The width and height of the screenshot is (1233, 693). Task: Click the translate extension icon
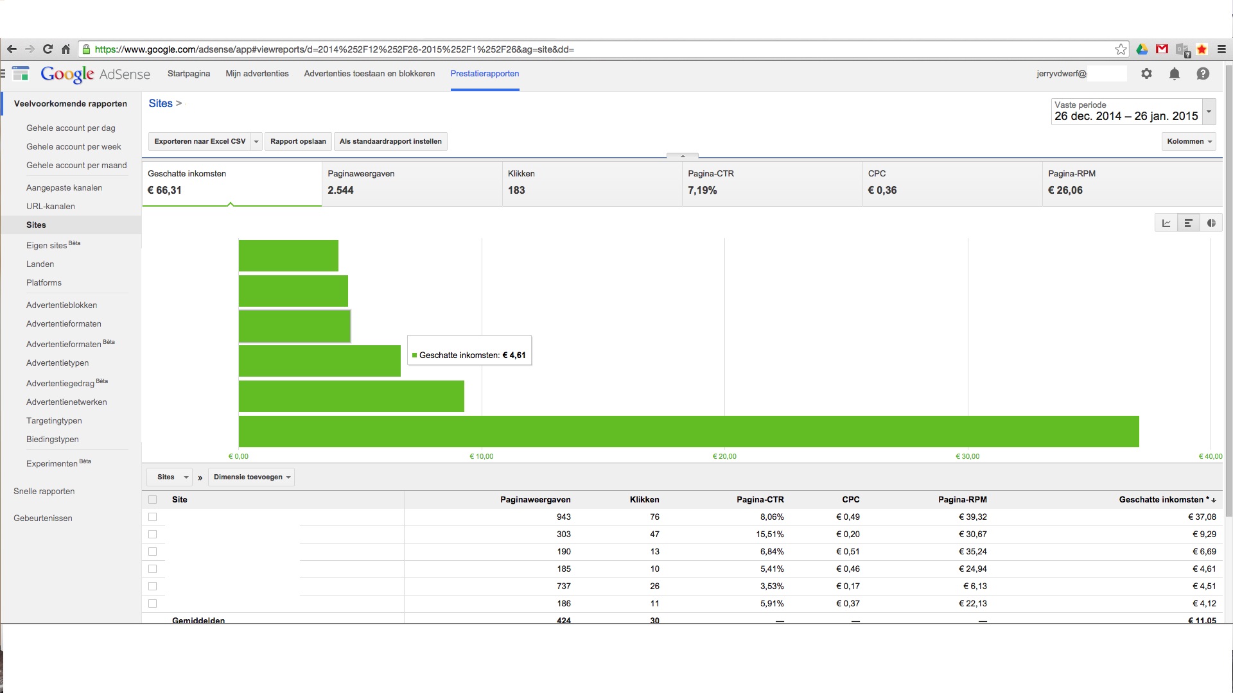click(x=1183, y=50)
